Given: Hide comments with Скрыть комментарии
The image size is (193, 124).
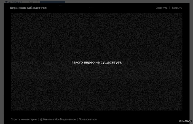Looking at the screenshot, I should (24, 119).
